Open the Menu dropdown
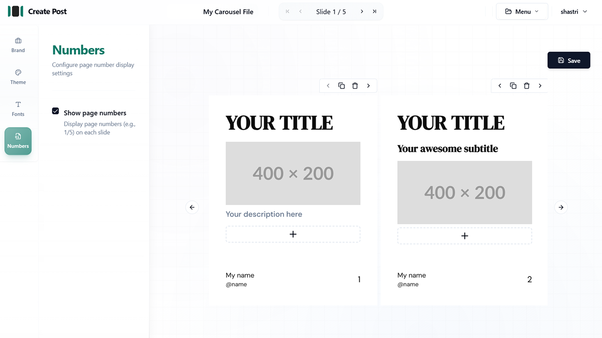 pyautogui.click(x=522, y=12)
